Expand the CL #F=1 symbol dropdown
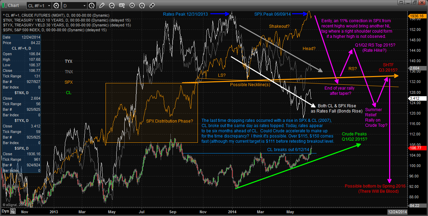The width and height of the screenshot is (428, 216). tap(48, 6)
